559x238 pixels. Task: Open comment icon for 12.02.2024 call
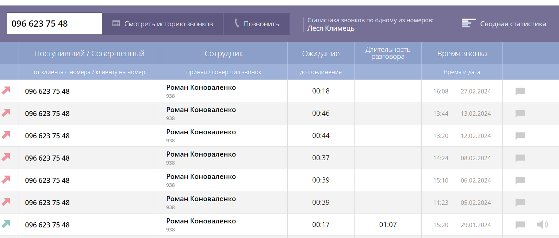click(520, 136)
